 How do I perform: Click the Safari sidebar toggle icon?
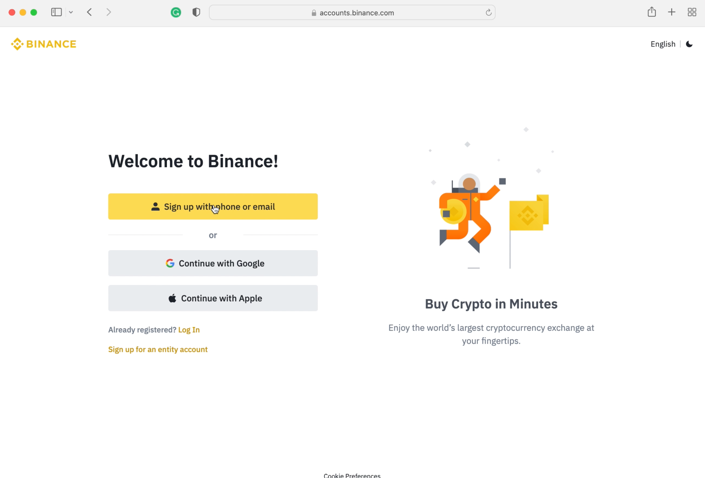pos(56,12)
